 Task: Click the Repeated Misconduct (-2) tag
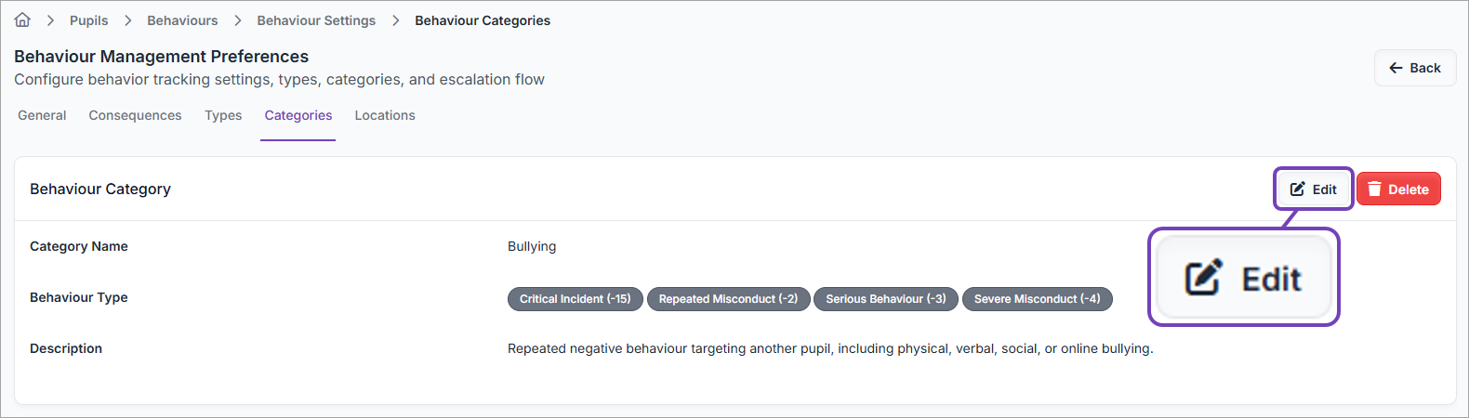click(728, 299)
